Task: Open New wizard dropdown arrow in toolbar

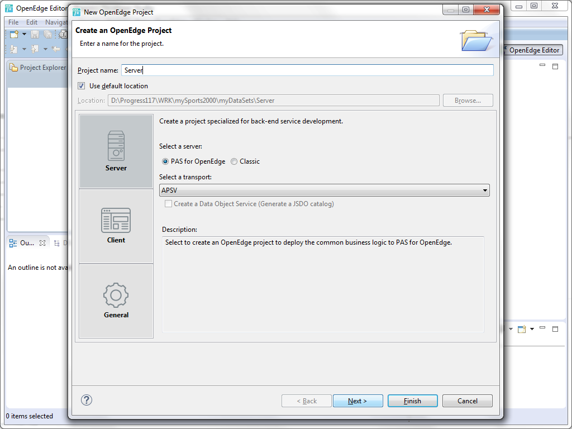Action: click(x=25, y=34)
